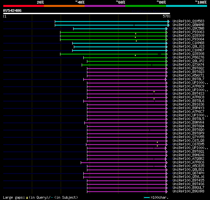Select the UniRef100_C1KH67 label
Screen dimensions: 210x200
click(x=188, y=50)
